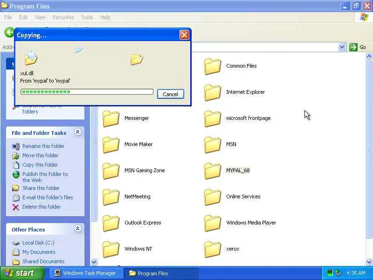The height and width of the screenshot is (280, 373).
Task: Click the green Task Manager tray icon
Action: [x=330, y=273]
